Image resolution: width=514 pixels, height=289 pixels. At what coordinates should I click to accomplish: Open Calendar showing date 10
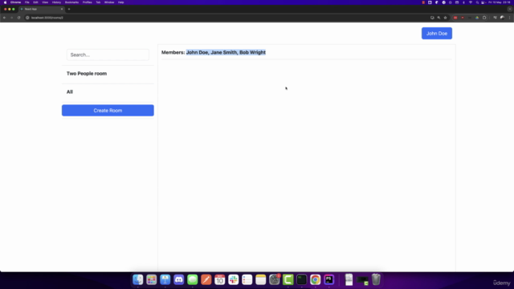click(219, 279)
